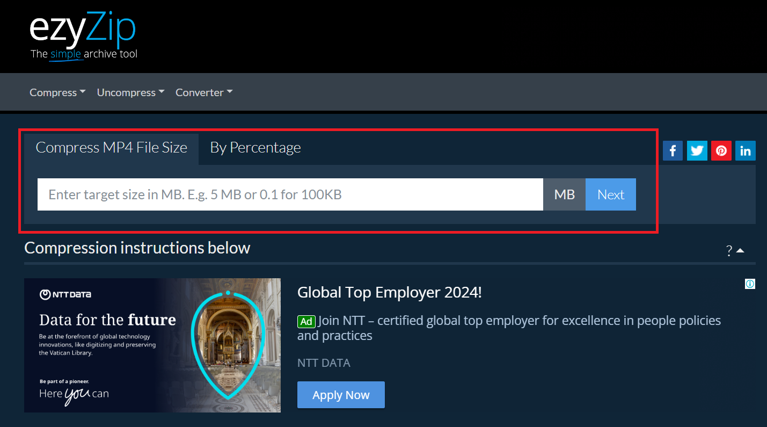Open the Uncompress dropdown menu
The height and width of the screenshot is (427, 767).
pyautogui.click(x=130, y=92)
